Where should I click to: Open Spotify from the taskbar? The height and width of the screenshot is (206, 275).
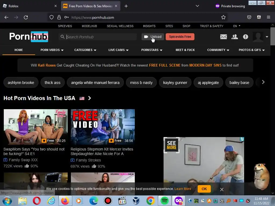(164, 201)
